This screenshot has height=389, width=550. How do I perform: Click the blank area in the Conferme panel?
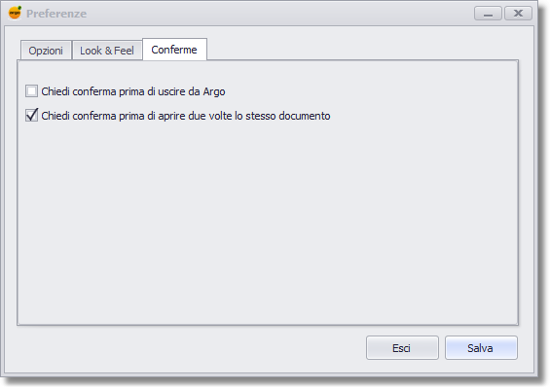point(268,225)
